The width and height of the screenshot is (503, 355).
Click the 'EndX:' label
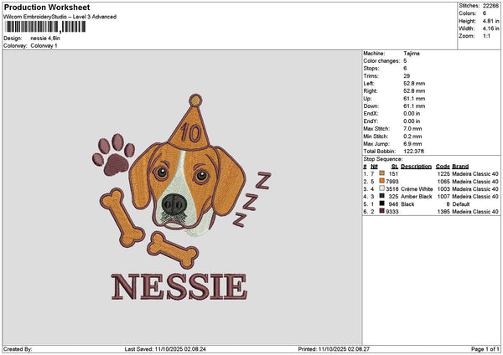pos(371,113)
